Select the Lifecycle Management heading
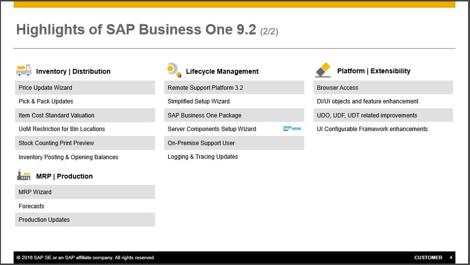 [x=222, y=71]
